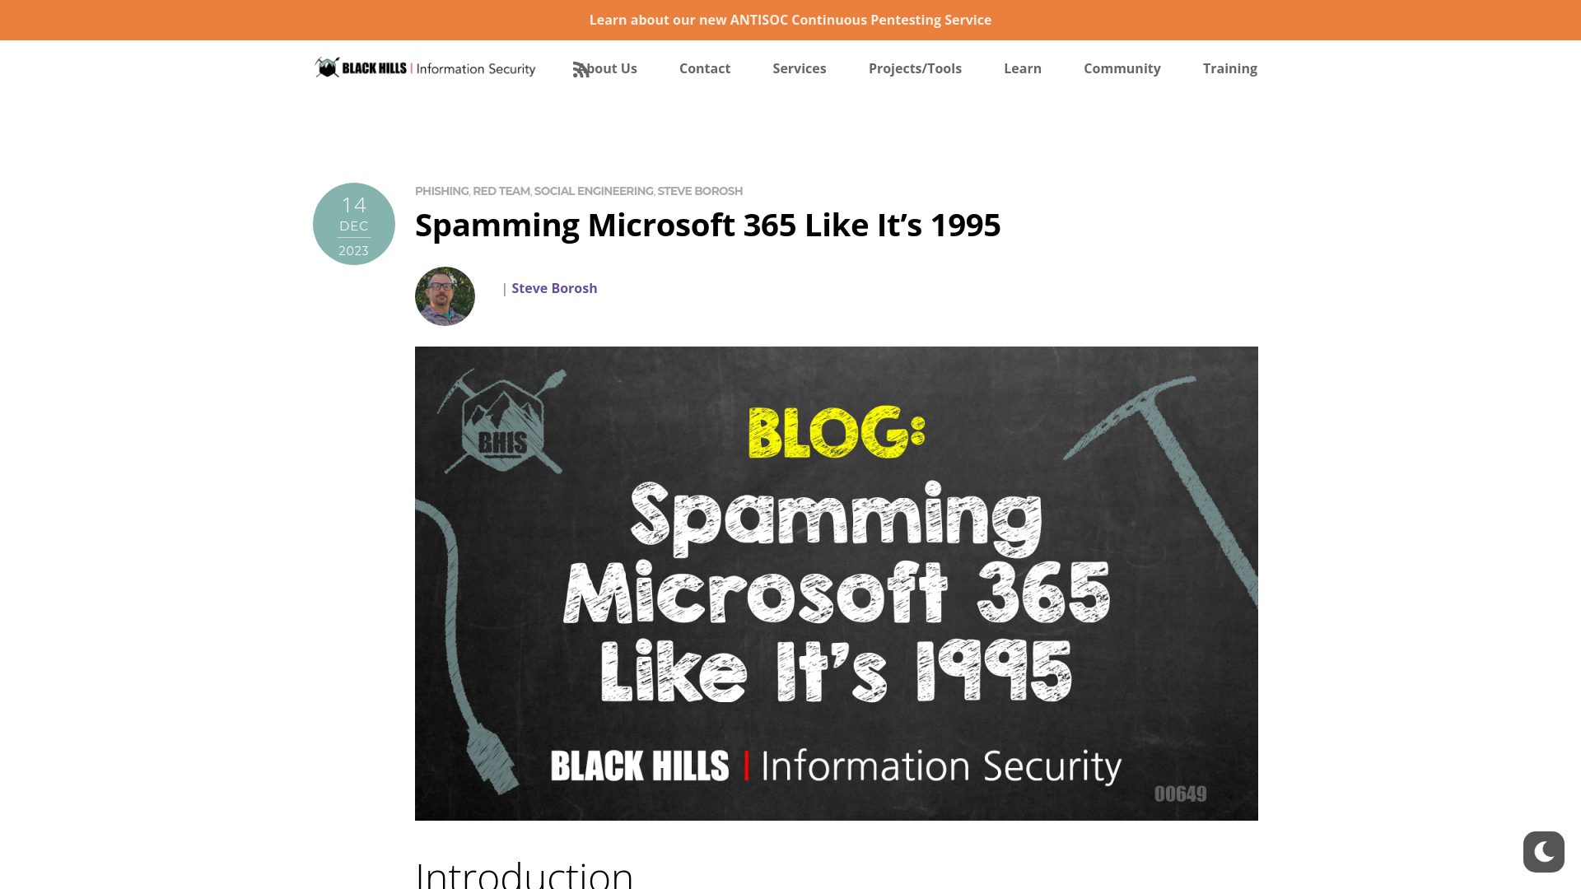Click the STEVE BOROSH category tag

699,191
